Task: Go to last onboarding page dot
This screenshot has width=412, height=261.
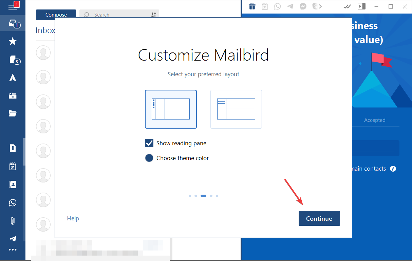Action: click(x=217, y=196)
